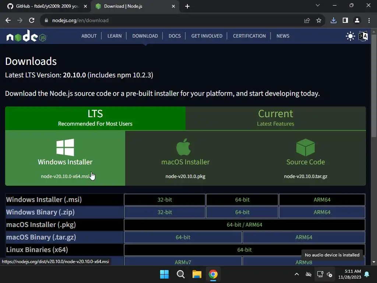Click the muted volume tray icon

[330, 274]
